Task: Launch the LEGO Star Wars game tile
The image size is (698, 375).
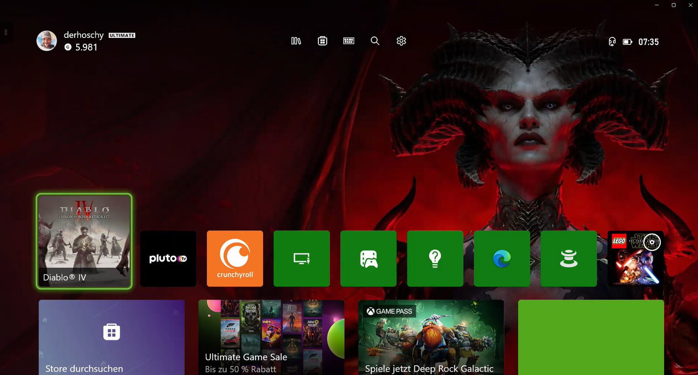Action: pos(636,259)
